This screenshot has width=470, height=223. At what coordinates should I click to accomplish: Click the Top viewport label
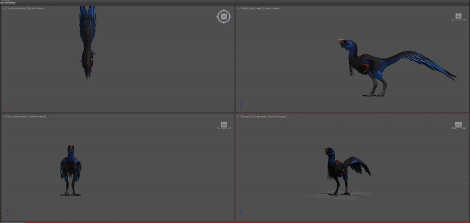pyautogui.click(x=9, y=8)
